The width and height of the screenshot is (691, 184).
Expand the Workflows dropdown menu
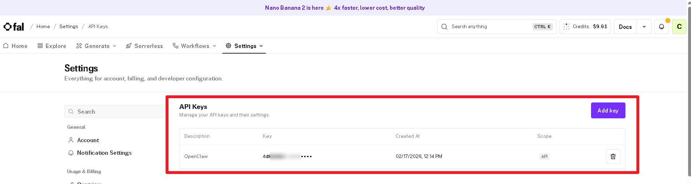(x=194, y=46)
